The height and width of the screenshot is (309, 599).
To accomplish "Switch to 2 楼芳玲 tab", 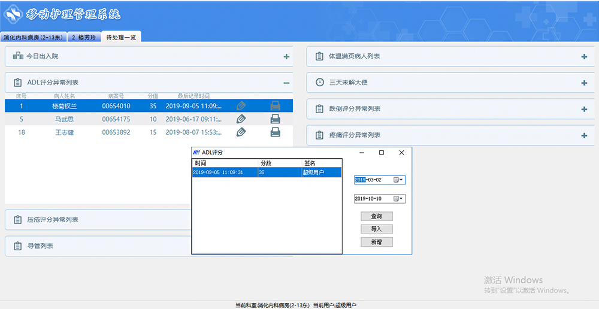I will [x=84, y=38].
